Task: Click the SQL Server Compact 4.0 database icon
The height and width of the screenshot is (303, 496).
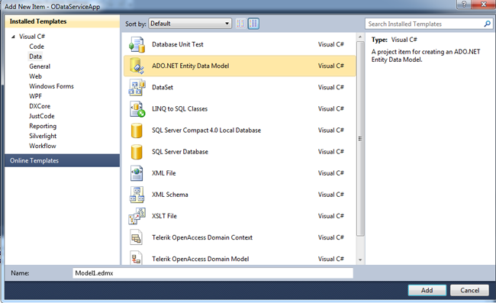Action: [x=137, y=131]
